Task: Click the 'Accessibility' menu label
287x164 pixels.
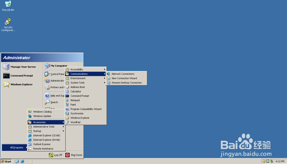Action: pos(77,70)
